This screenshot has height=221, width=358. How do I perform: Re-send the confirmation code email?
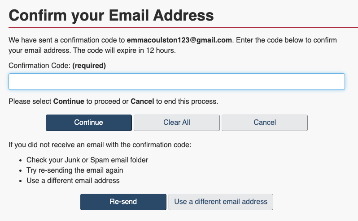123,202
